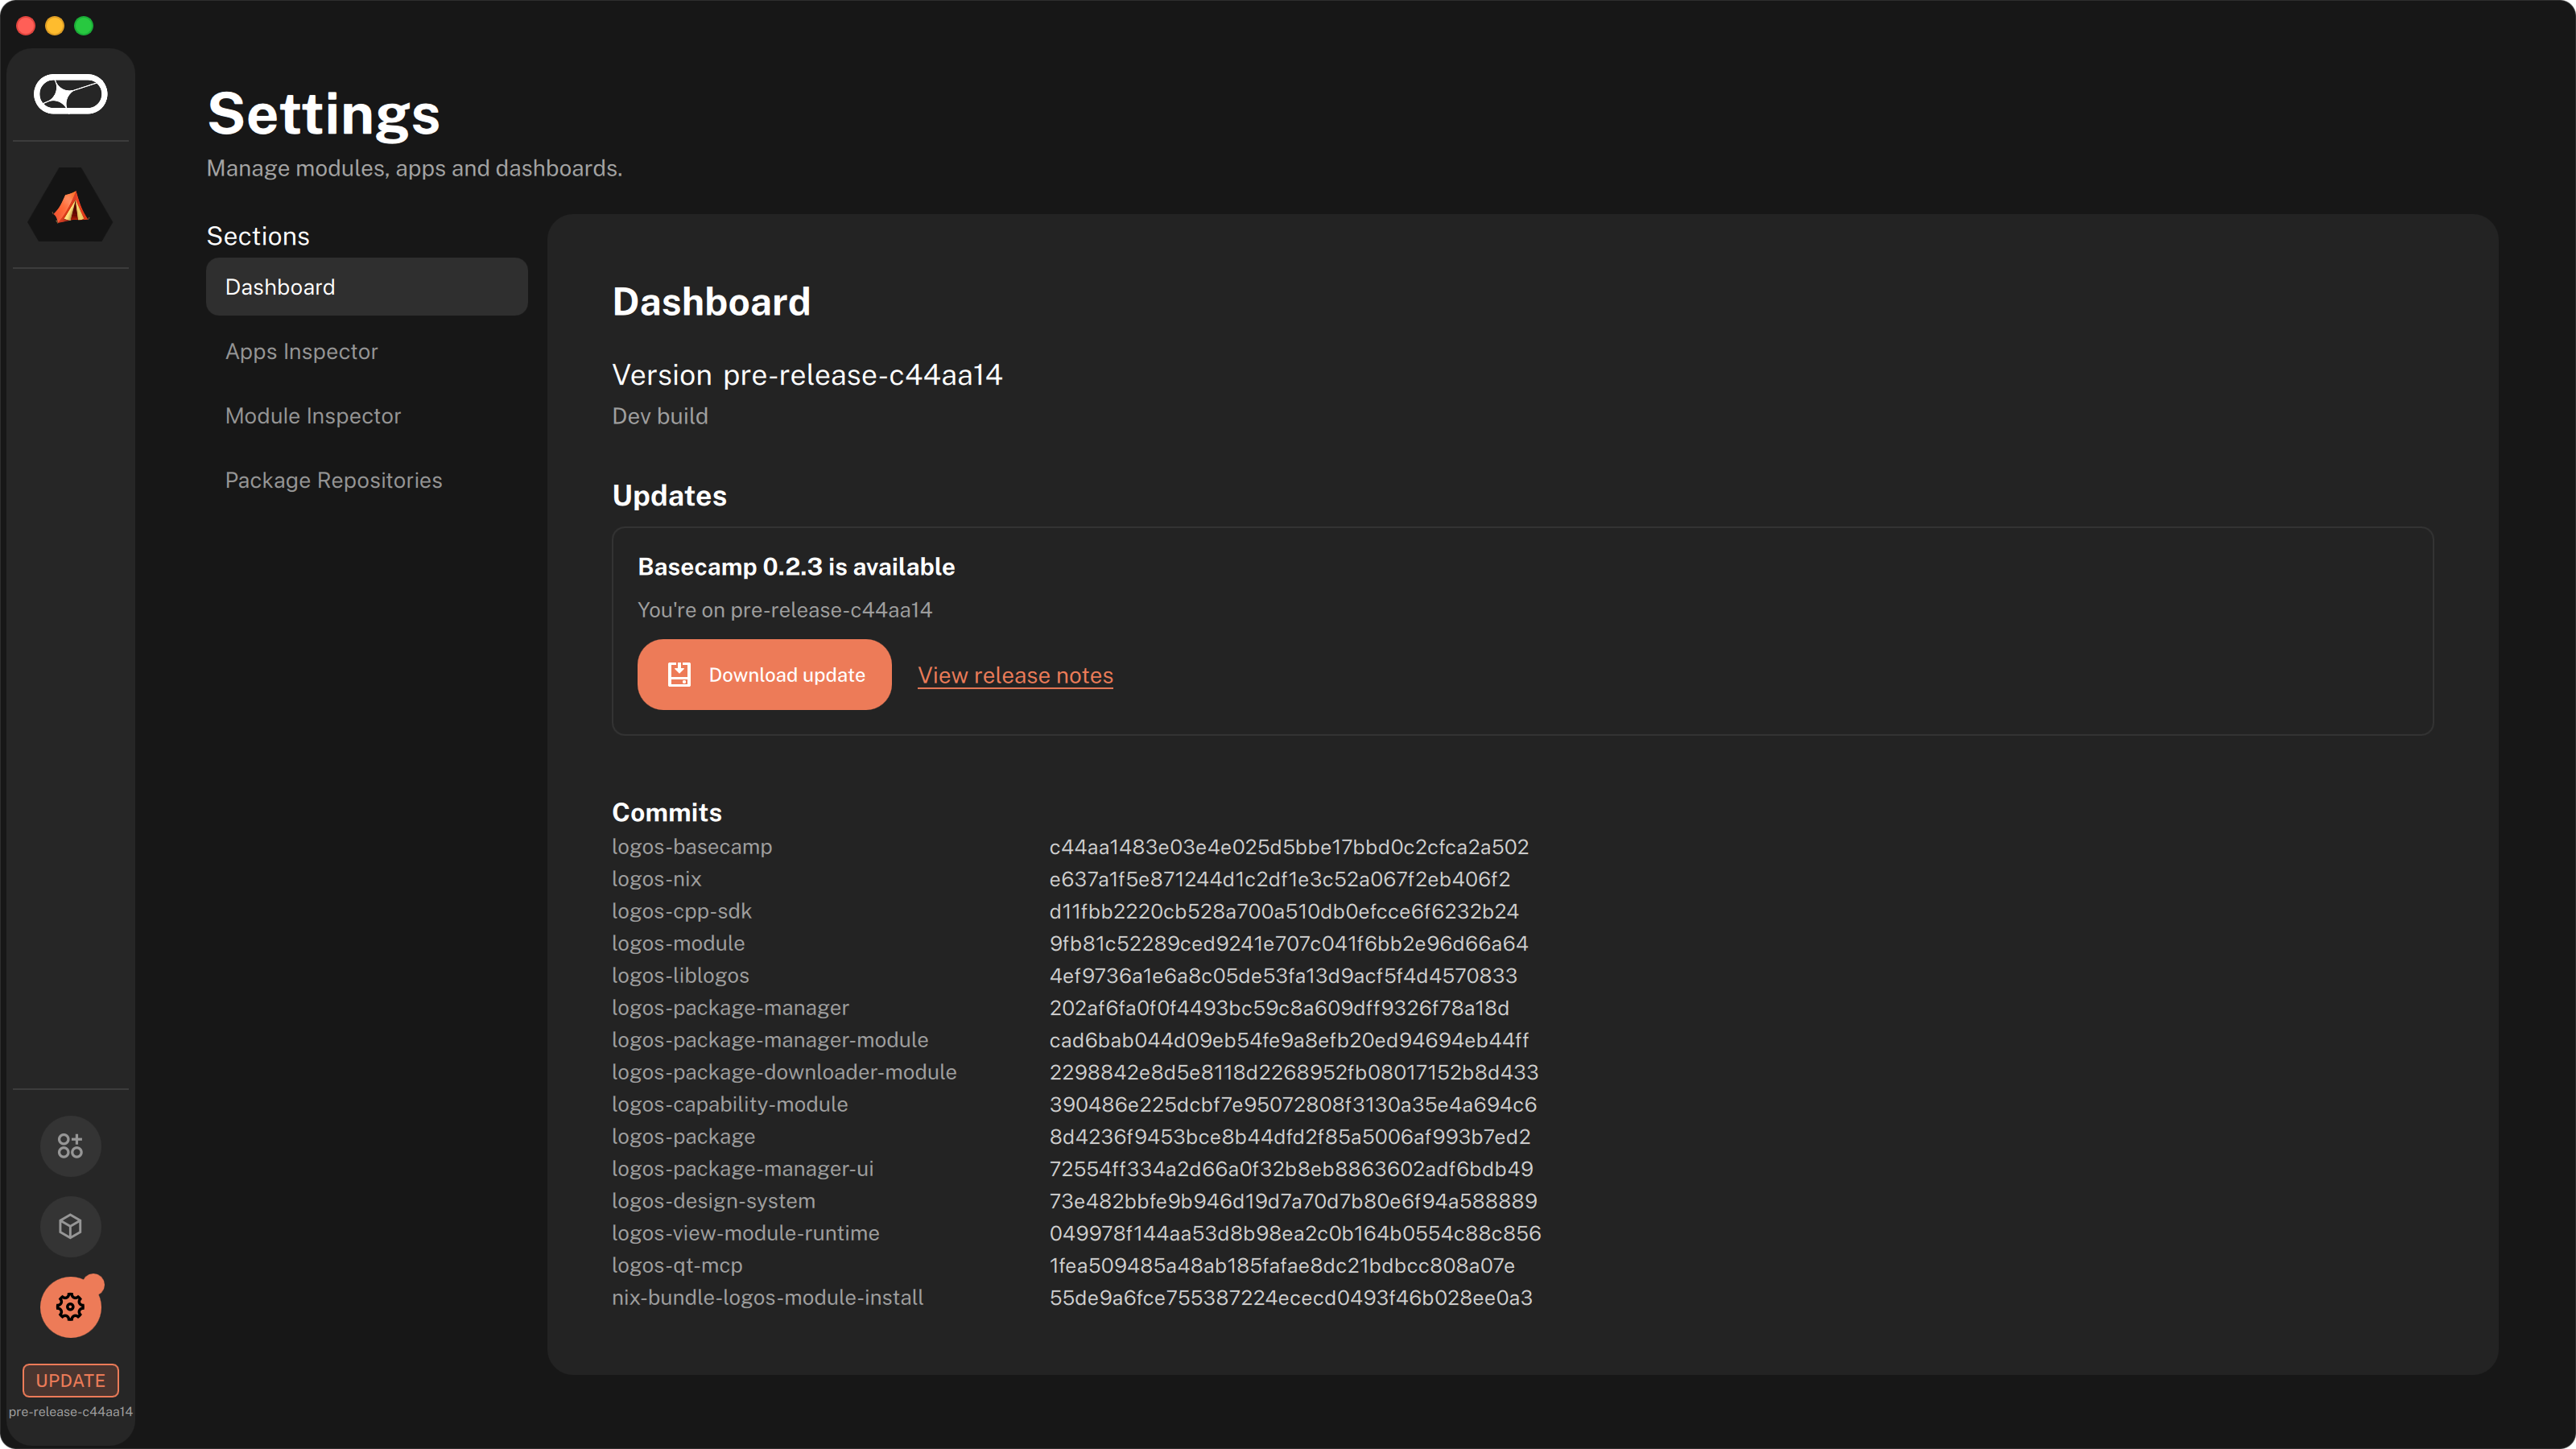Click the hash 049978f144aa53d8…
This screenshot has width=2576, height=1449.
point(1295,1233)
